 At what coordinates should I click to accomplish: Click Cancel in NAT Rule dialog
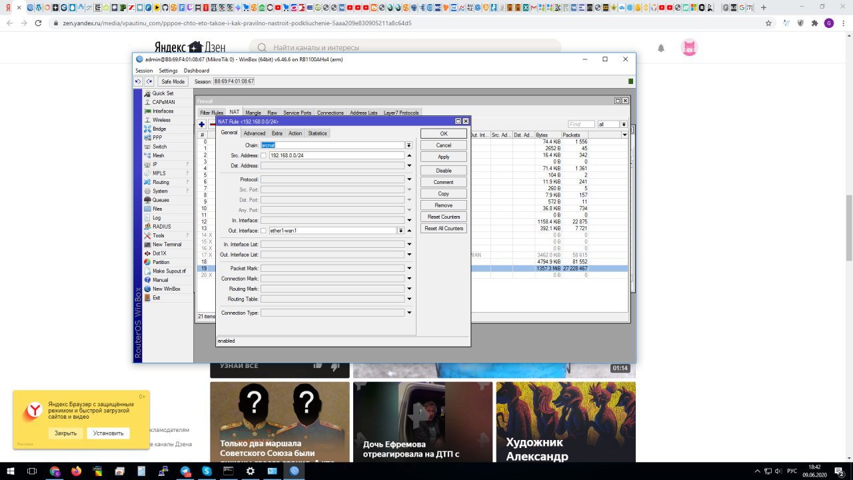[444, 145]
